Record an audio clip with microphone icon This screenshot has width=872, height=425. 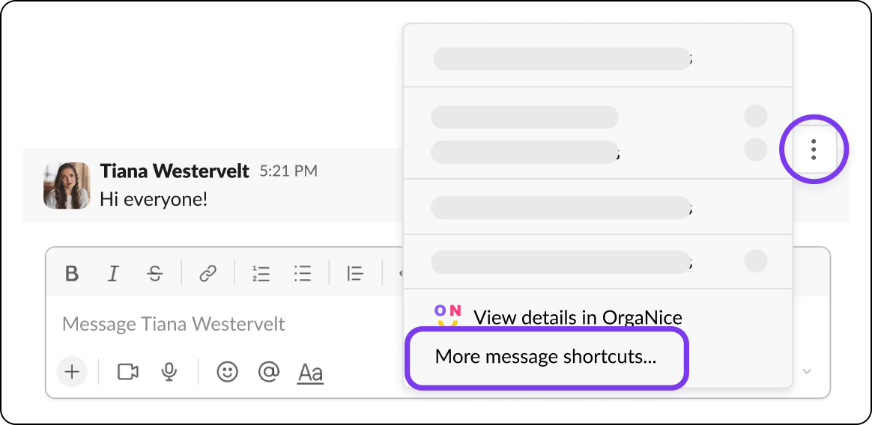pyautogui.click(x=169, y=372)
